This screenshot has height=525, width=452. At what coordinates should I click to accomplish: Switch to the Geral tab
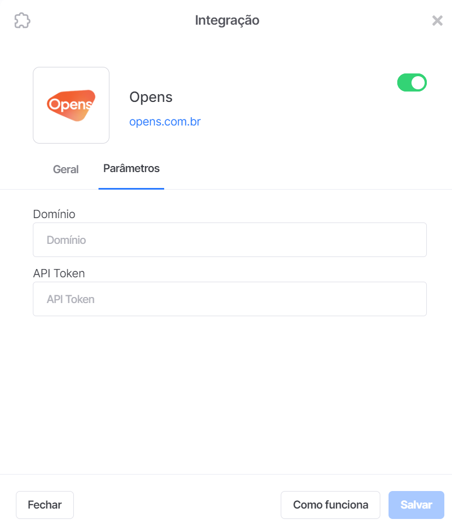pos(66,169)
